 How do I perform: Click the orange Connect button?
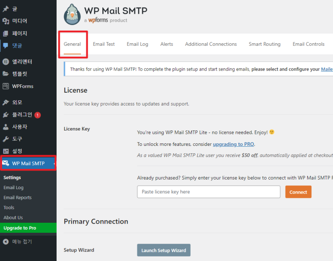(298, 192)
